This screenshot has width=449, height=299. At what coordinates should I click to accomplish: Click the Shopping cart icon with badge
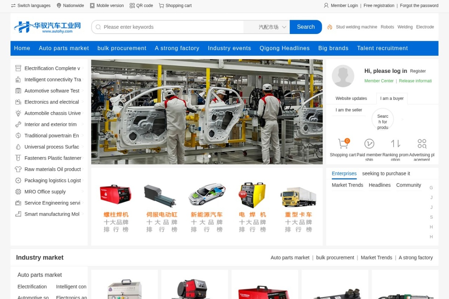pos(343,144)
